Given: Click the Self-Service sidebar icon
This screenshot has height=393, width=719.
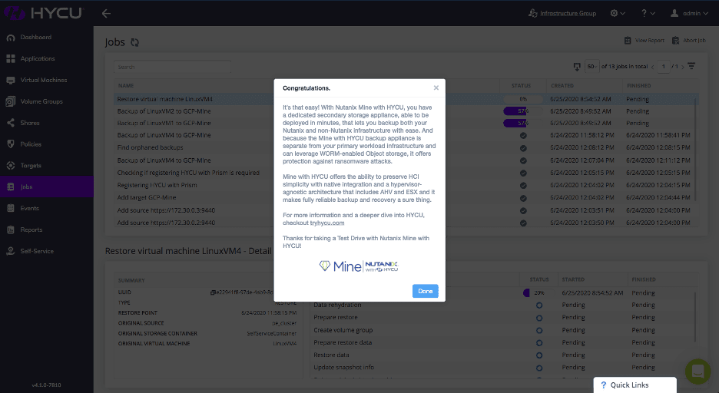Looking at the screenshot, I should pyautogui.click(x=11, y=251).
